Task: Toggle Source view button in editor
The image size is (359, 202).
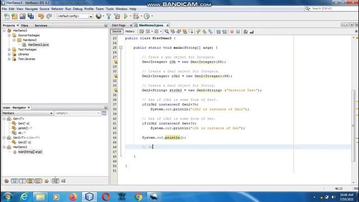Action: (117, 31)
